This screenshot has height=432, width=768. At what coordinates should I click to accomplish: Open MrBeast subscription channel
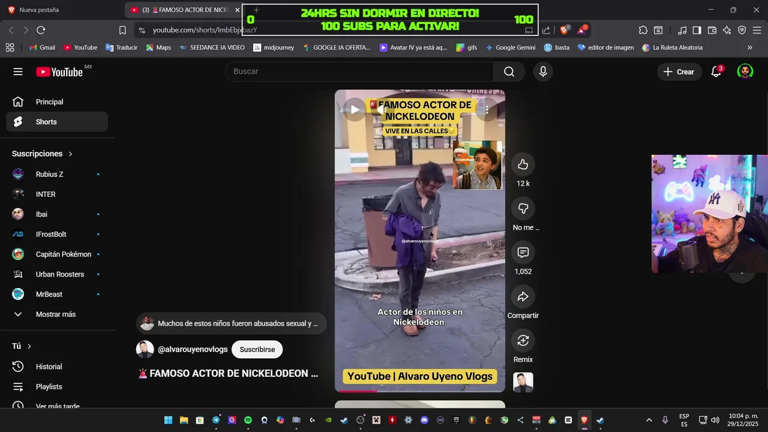pos(57,295)
